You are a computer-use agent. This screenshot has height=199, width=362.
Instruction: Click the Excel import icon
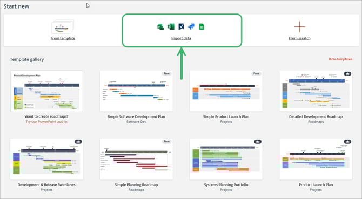tap(171, 27)
